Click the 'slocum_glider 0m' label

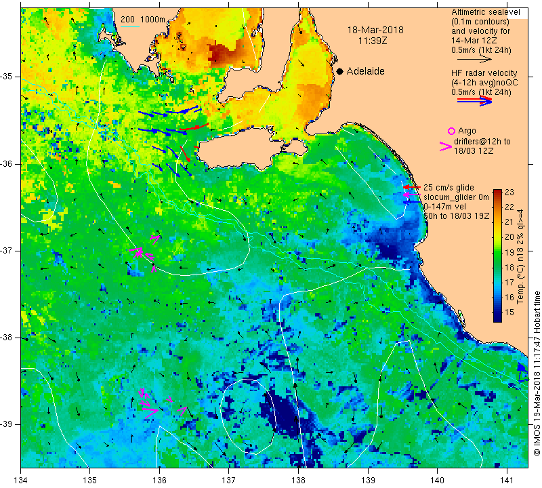(x=456, y=197)
